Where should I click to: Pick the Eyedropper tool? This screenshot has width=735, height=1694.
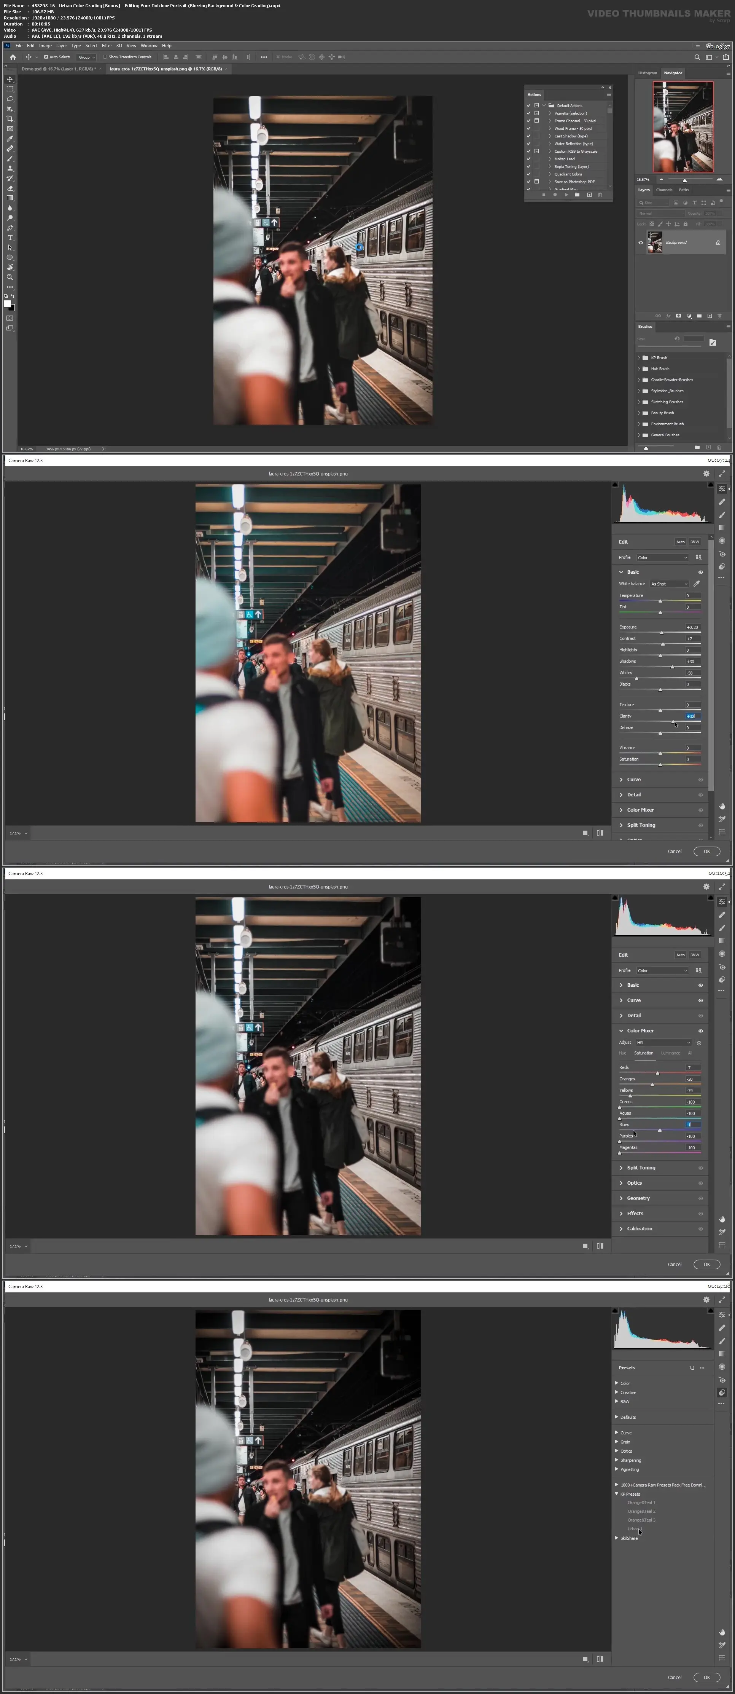(x=10, y=139)
